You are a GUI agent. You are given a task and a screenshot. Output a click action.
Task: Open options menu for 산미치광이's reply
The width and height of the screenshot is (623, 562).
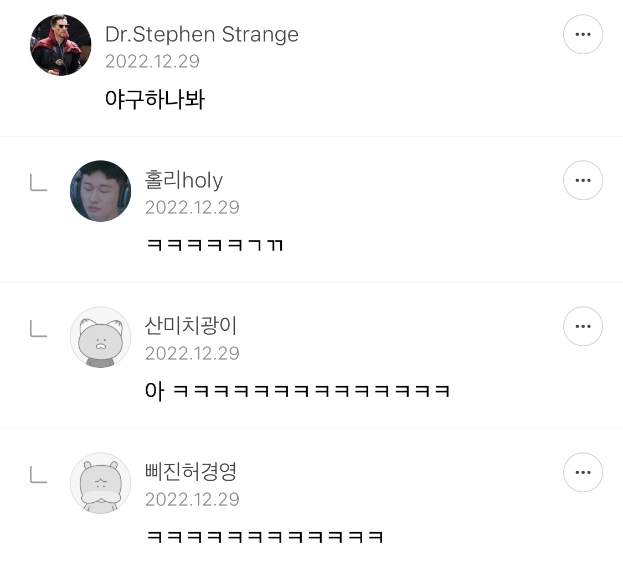click(x=583, y=326)
